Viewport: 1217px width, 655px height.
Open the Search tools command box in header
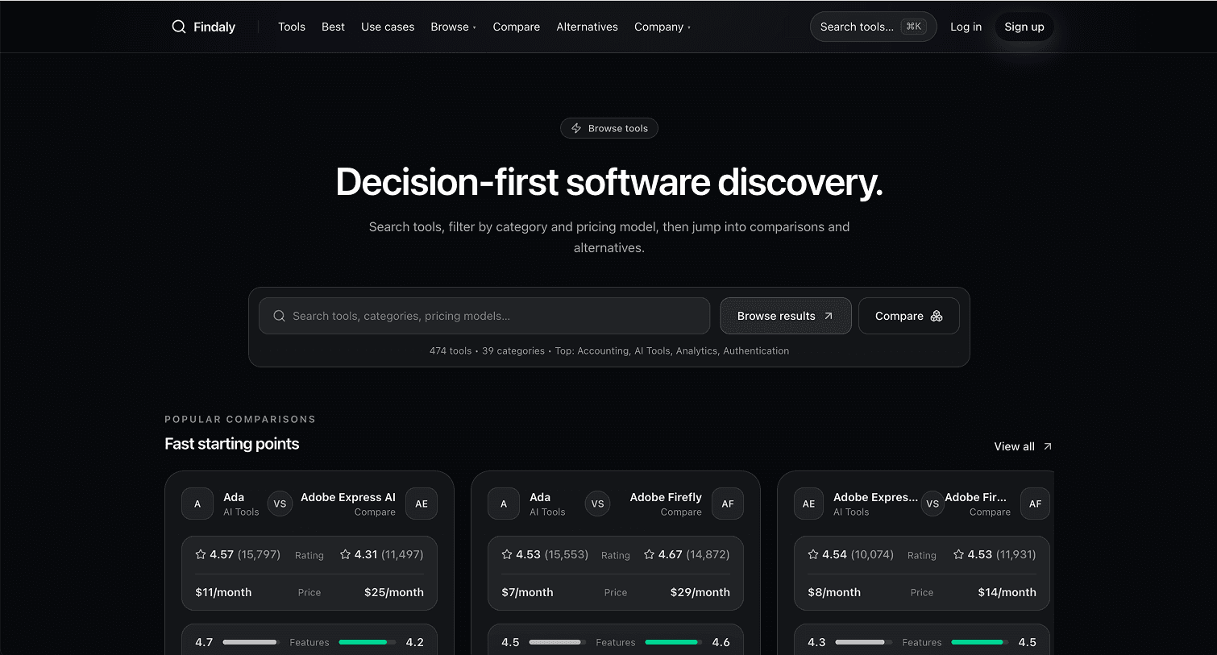click(872, 27)
